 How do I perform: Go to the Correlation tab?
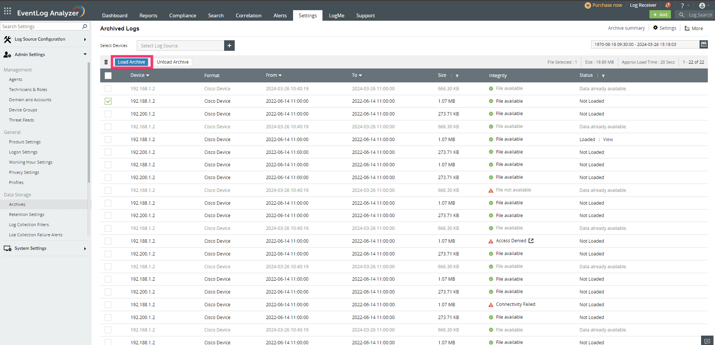(x=249, y=15)
